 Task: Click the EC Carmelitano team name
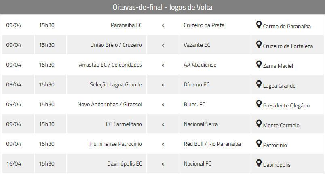[124, 124]
